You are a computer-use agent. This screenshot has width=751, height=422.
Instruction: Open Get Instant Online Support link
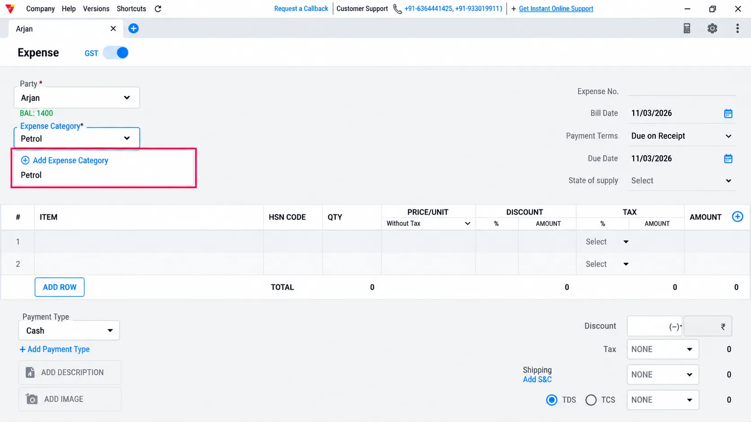556,9
